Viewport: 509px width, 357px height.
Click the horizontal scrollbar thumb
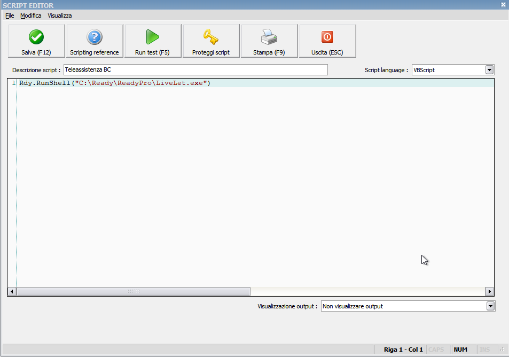pos(134,291)
